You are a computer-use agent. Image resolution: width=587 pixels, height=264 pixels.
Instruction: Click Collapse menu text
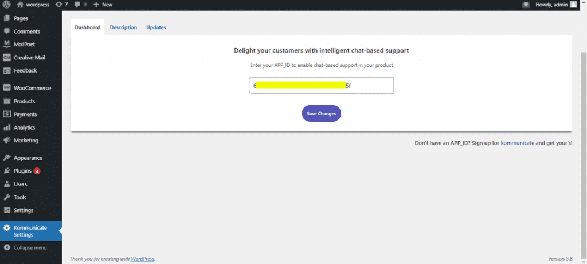(30, 247)
